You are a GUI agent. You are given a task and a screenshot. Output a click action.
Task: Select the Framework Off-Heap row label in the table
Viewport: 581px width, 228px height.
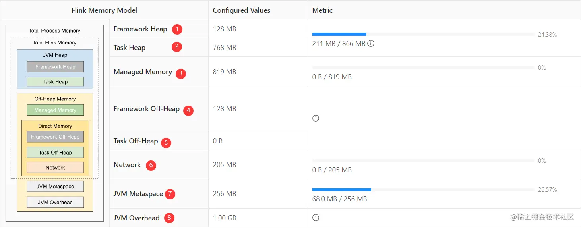pos(146,109)
